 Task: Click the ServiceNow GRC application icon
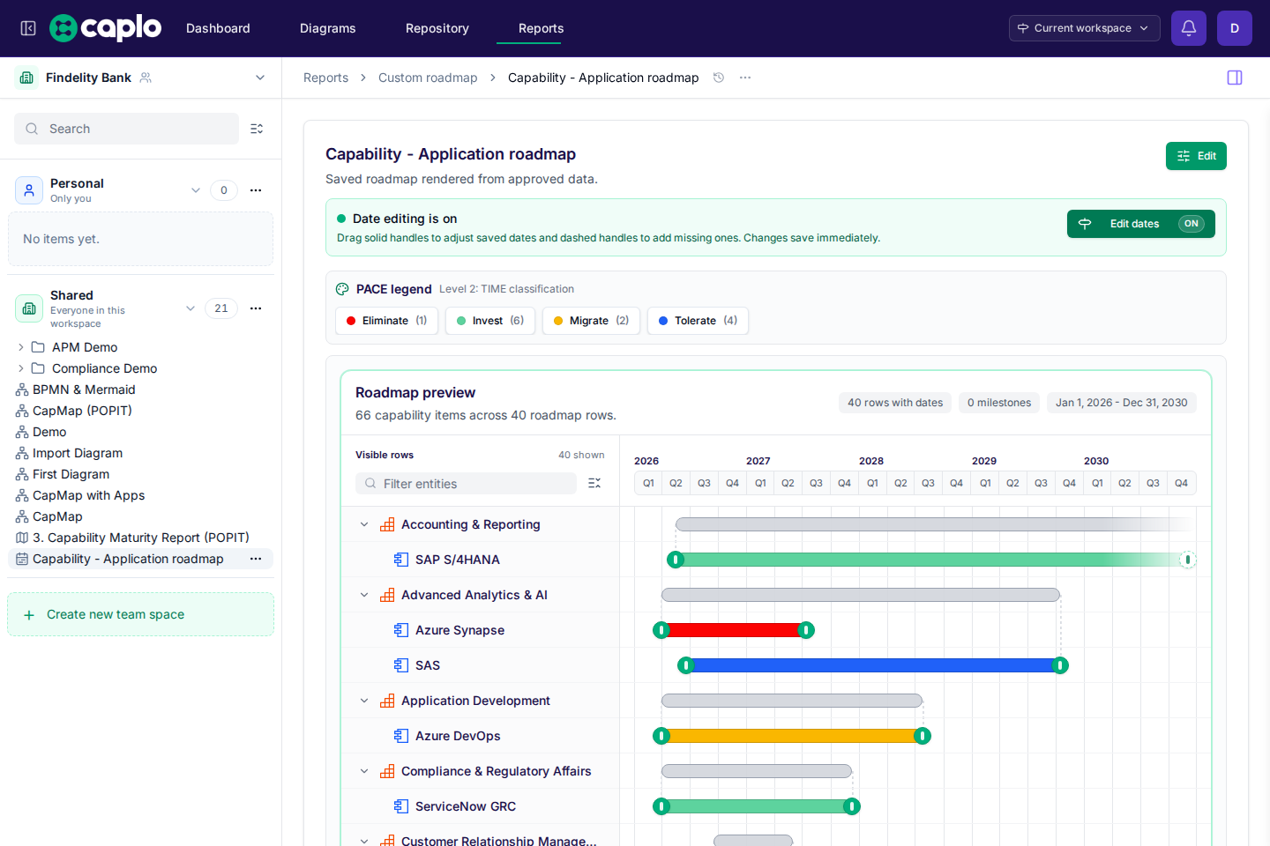point(401,806)
